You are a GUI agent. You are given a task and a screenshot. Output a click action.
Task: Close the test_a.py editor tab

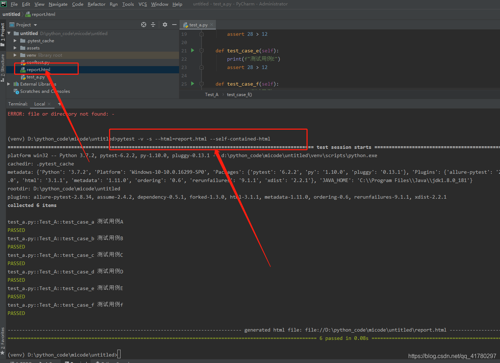point(212,25)
